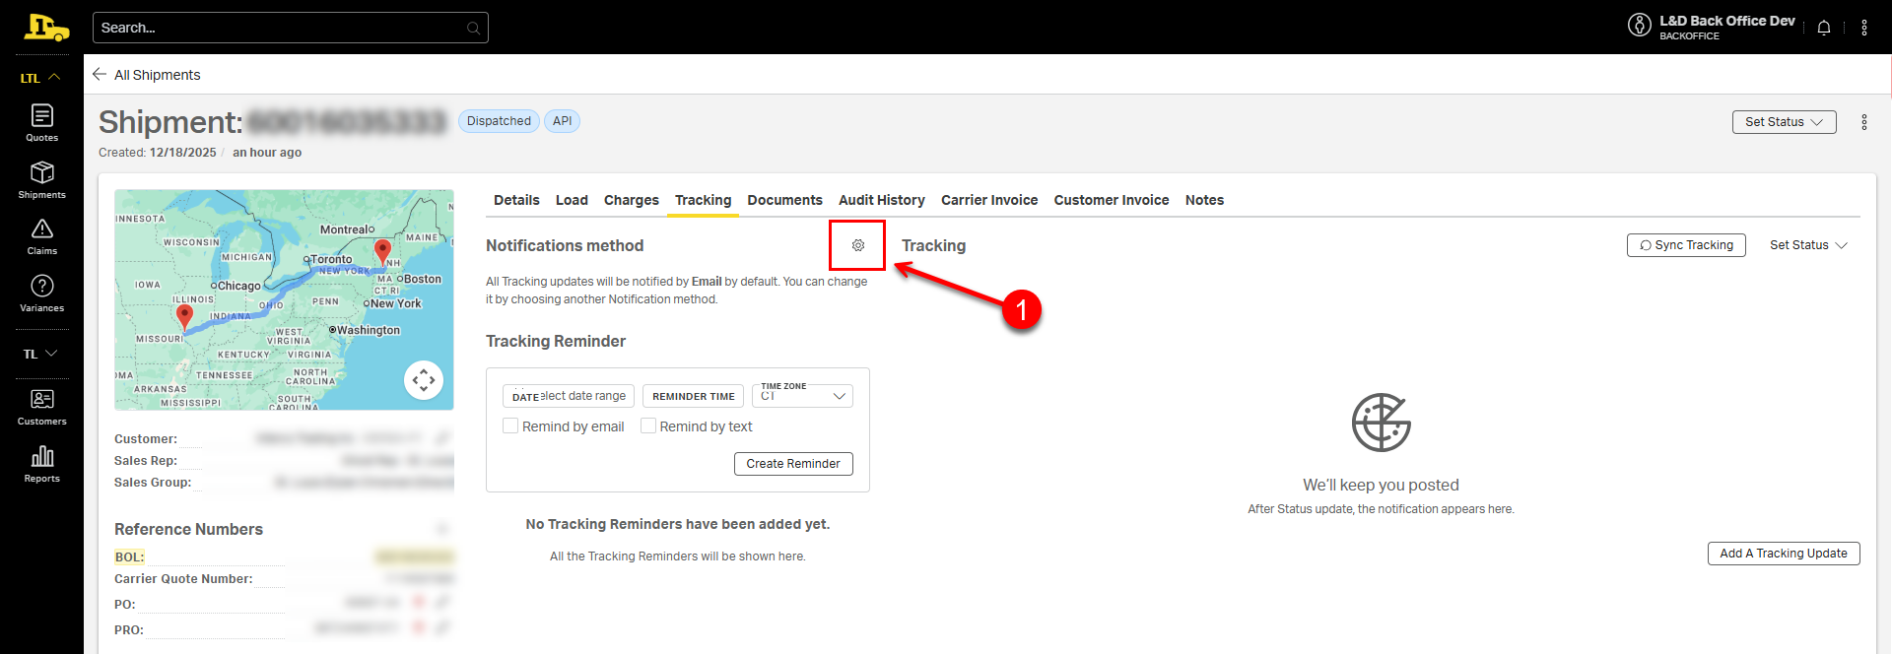Image resolution: width=1892 pixels, height=654 pixels.
Task: Click the Dispatched status badge
Action: [499, 121]
